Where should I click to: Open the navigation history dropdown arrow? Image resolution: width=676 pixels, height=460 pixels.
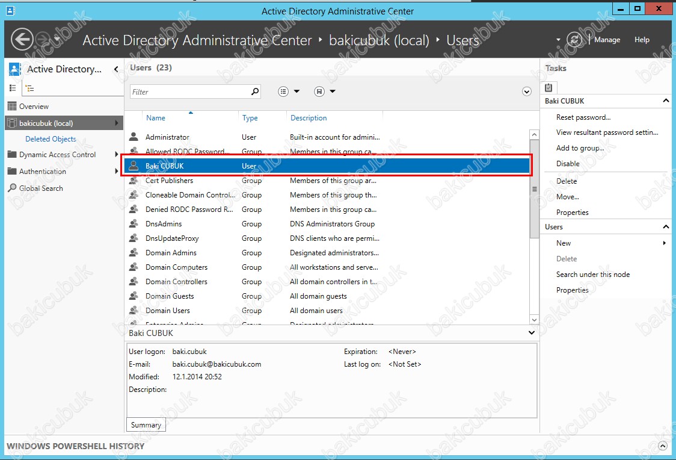pyautogui.click(x=57, y=40)
